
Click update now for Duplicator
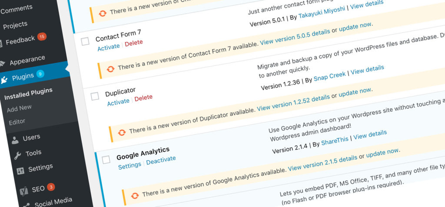click(355, 93)
